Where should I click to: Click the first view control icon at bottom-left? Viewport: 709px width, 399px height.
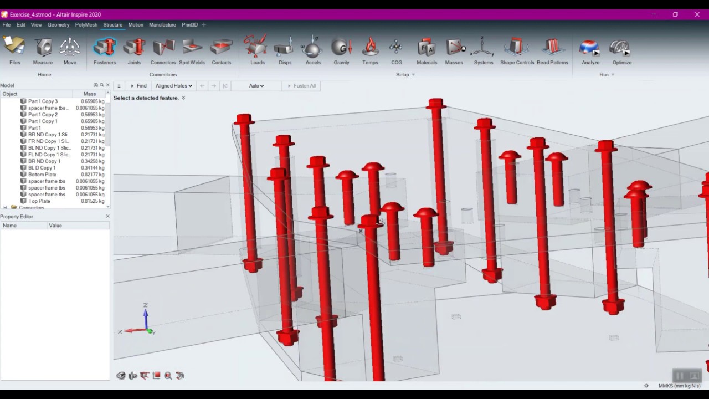(121, 376)
